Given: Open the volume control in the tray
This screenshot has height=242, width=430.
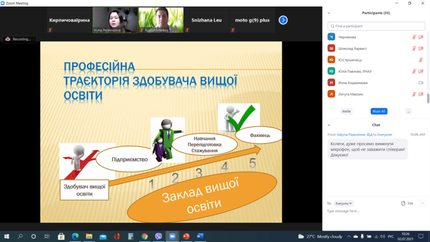Looking at the screenshot, I should [x=383, y=237].
